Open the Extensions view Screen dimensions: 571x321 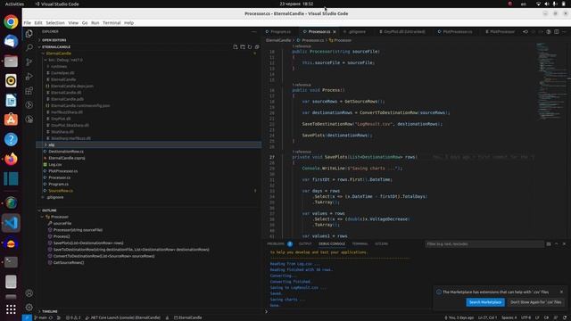[x=29, y=91]
